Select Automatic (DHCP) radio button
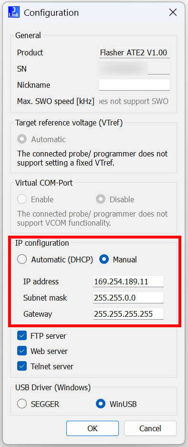This screenshot has width=188, height=447. coord(22,260)
